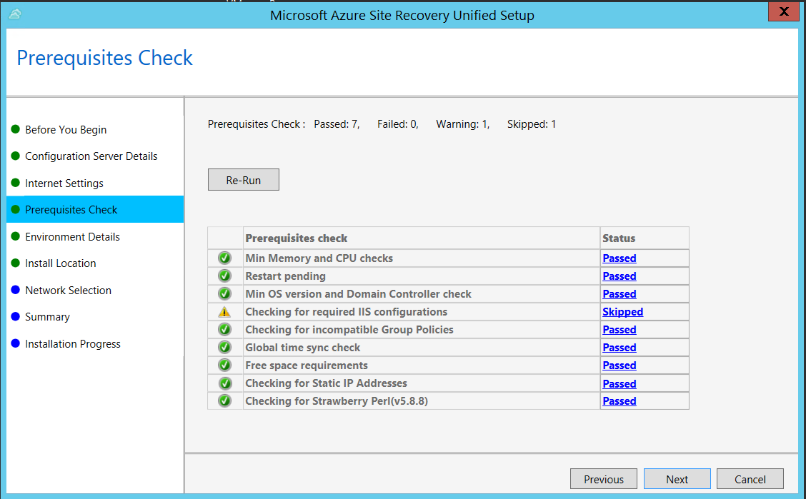Click the green dot beside Before You Begin

point(16,130)
